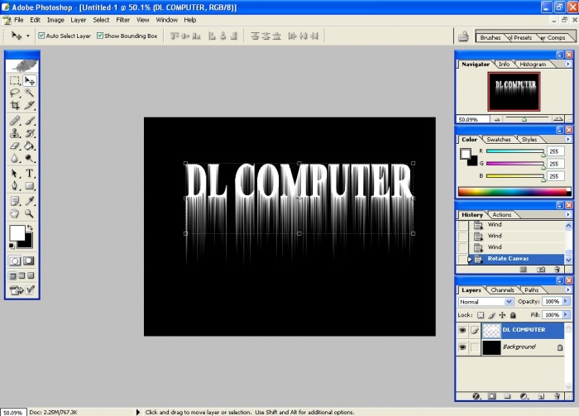Open the tool preset picker arrow

point(27,36)
